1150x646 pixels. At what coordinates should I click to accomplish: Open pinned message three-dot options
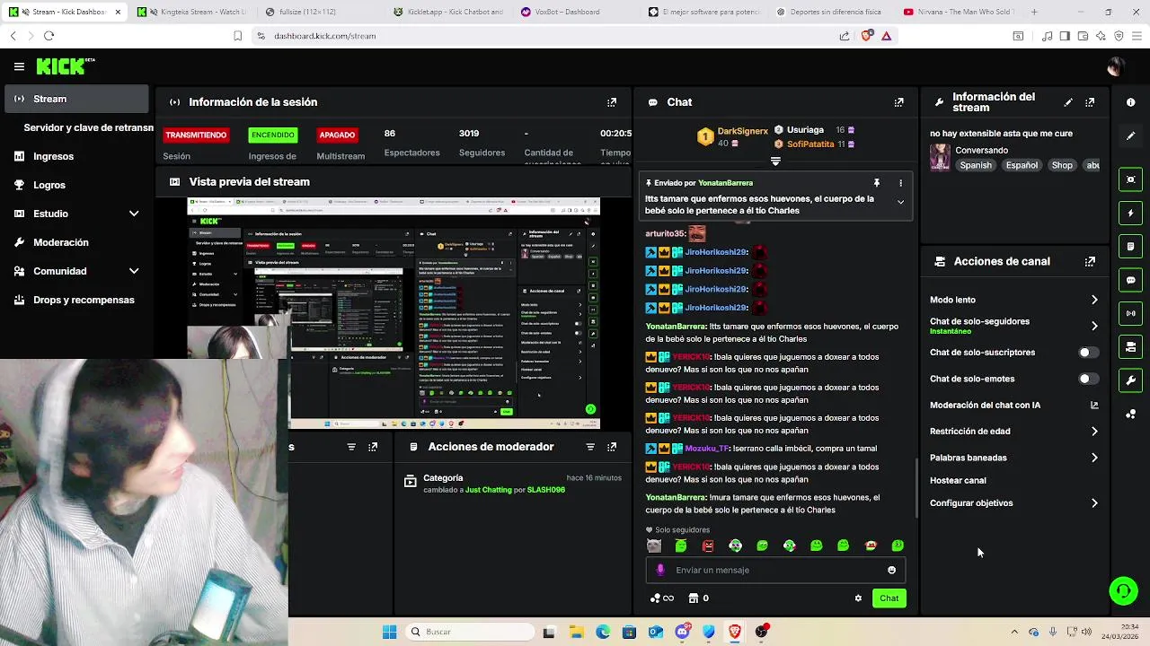(x=900, y=183)
